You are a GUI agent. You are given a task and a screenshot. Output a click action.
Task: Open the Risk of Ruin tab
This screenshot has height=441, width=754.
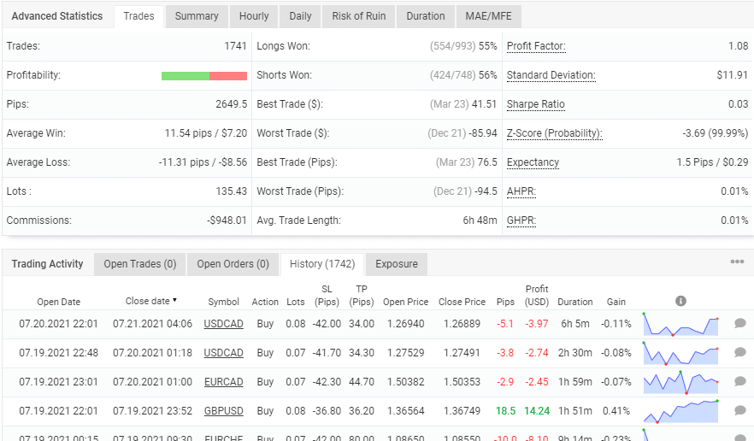point(359,16)
